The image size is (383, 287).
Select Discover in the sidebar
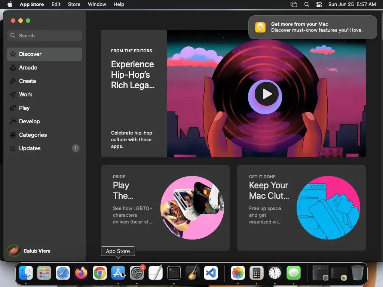pyautogui.click(x=45, y=54)
